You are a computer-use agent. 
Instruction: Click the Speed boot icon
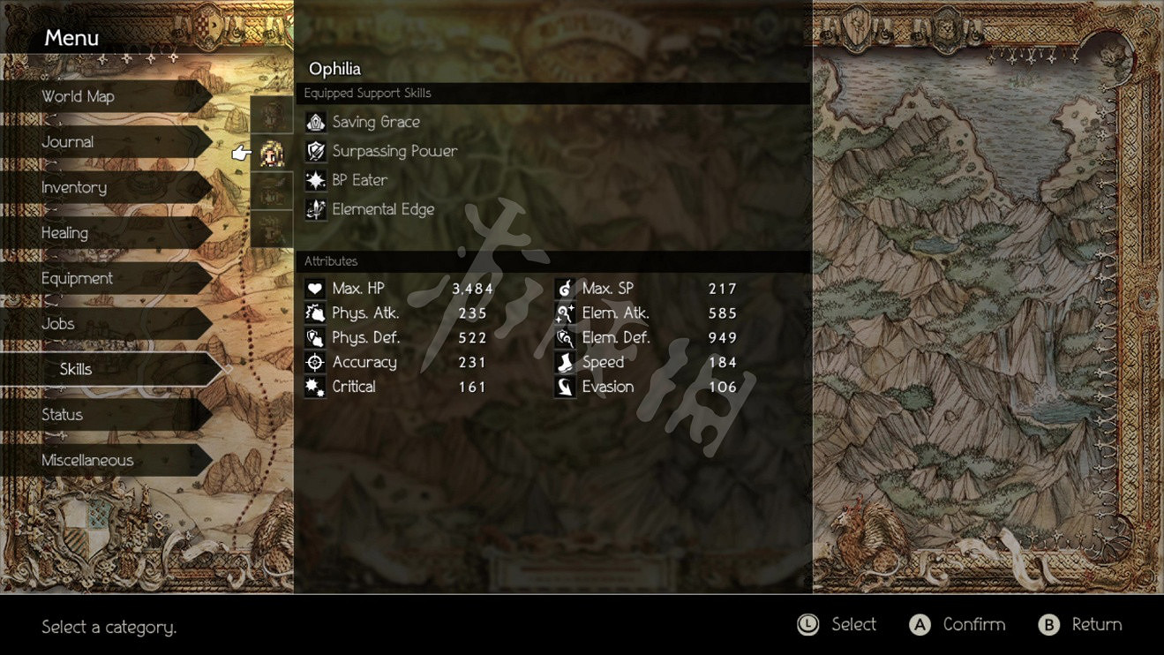pyautogui.click(x=565, y=362)
